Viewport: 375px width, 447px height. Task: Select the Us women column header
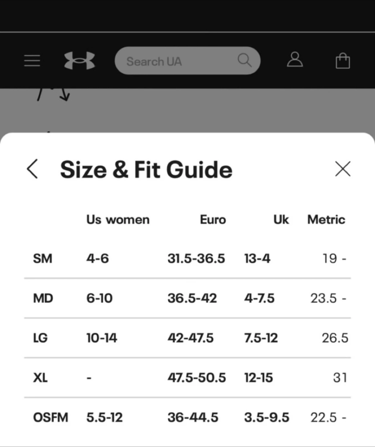point(118,220)
